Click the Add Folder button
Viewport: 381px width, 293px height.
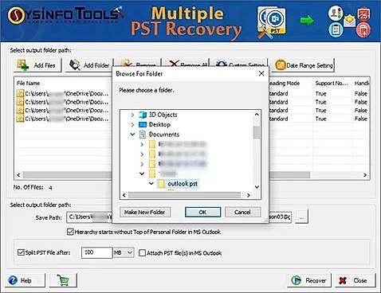click(x=89, y=65)
